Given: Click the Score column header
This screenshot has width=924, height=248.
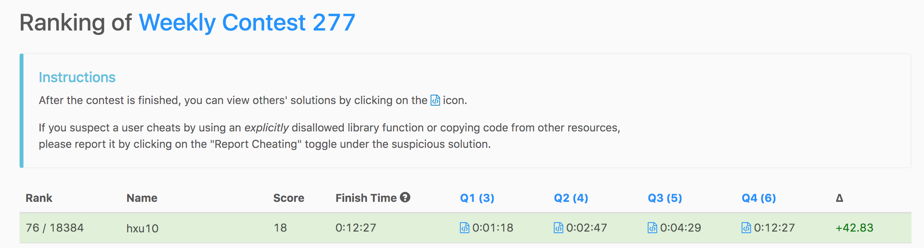Looking at the screenshot, I should tap(289, 198).
